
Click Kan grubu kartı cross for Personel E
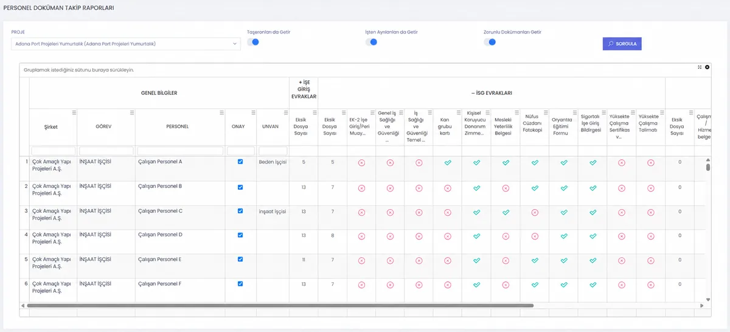(x=448, y=260)
